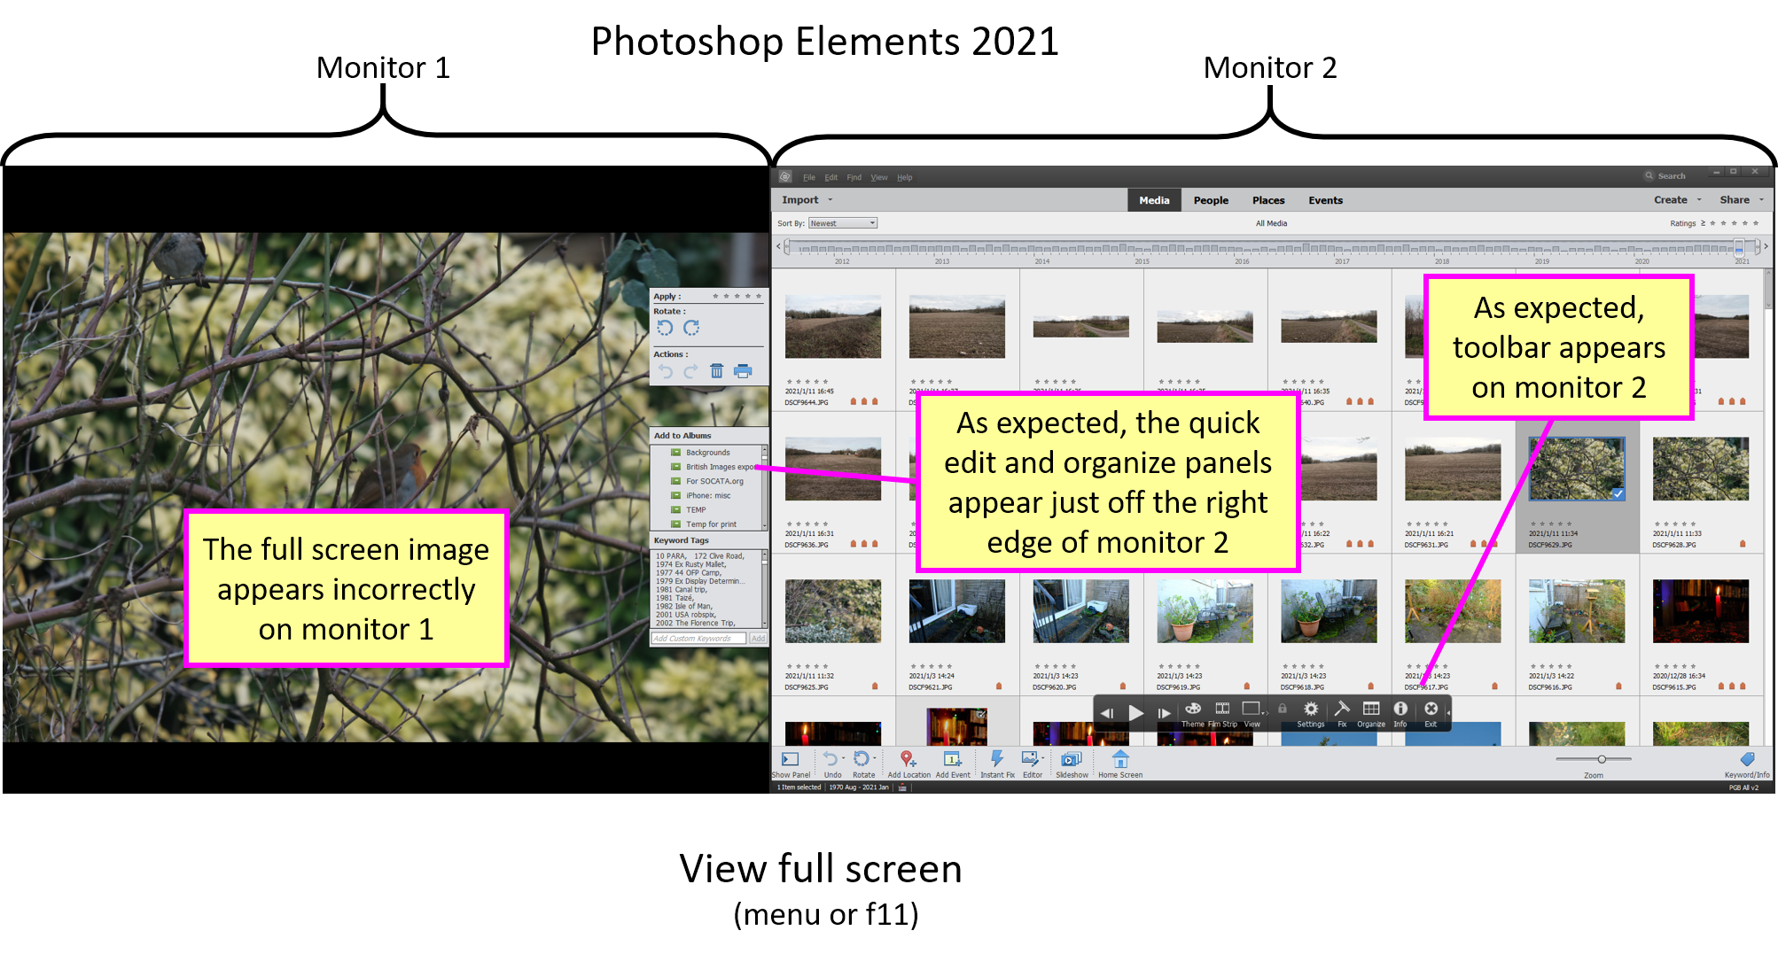Open the View menu

[x=878, y=177]
